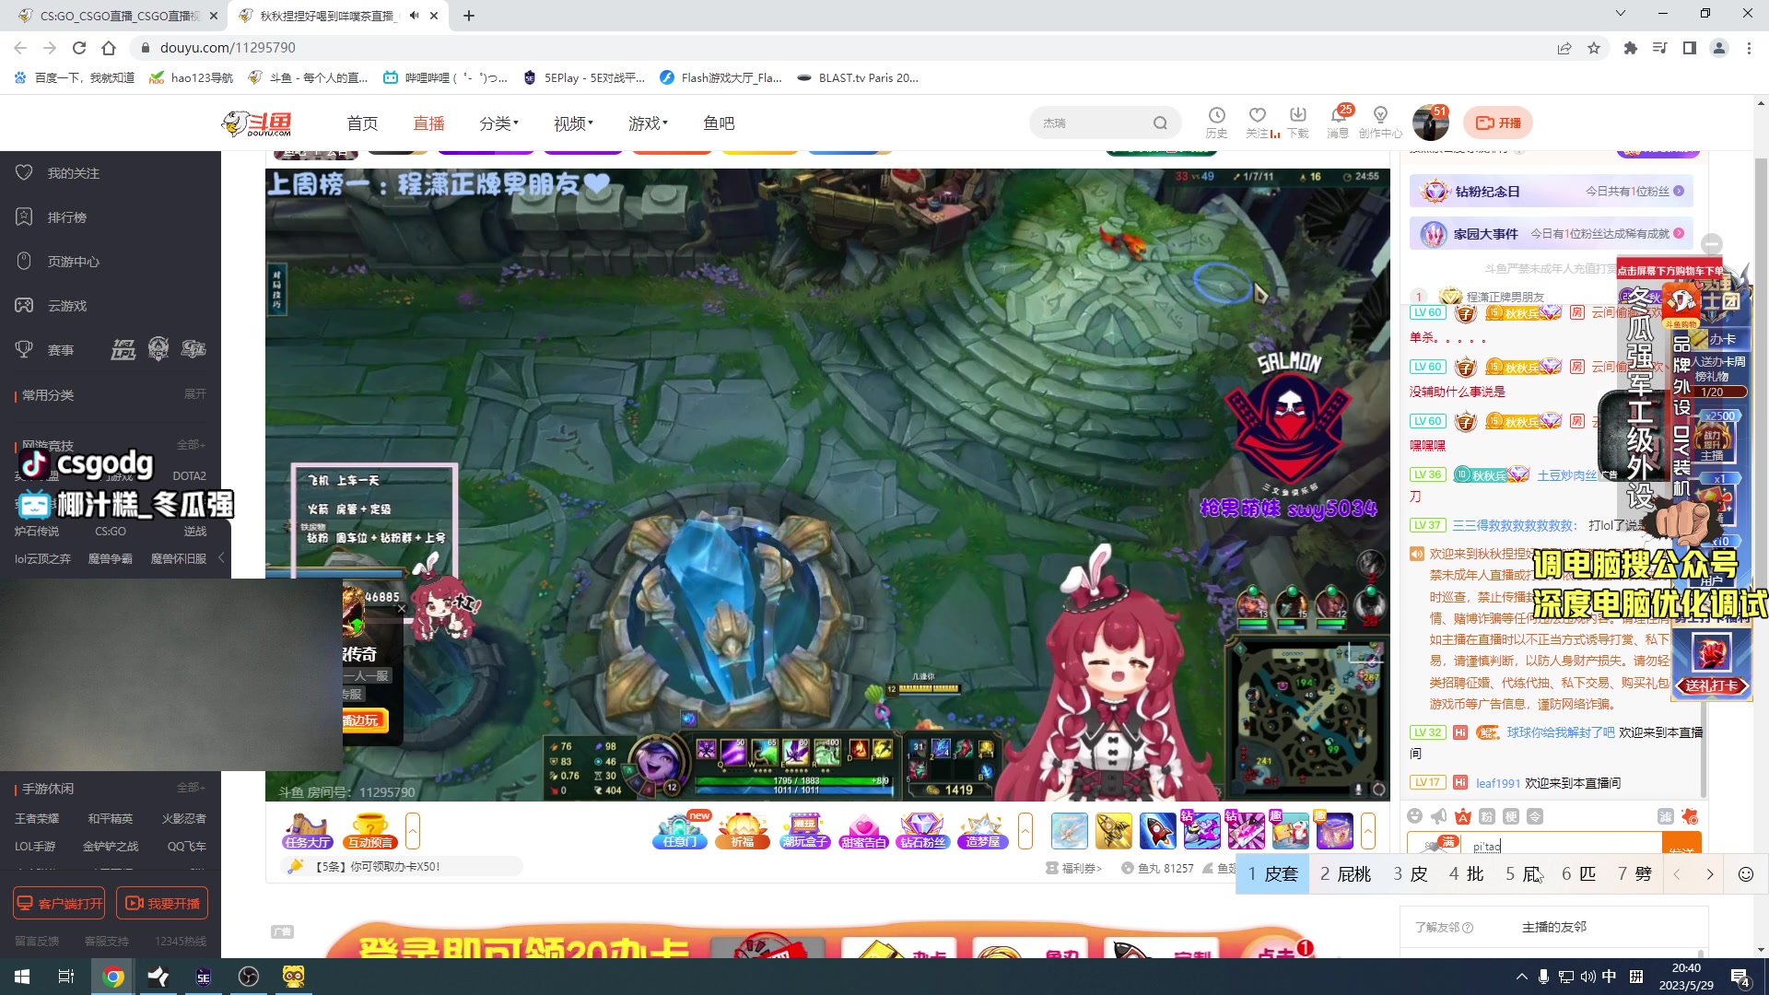Click the Douyu logo

[x=257, y=123]
